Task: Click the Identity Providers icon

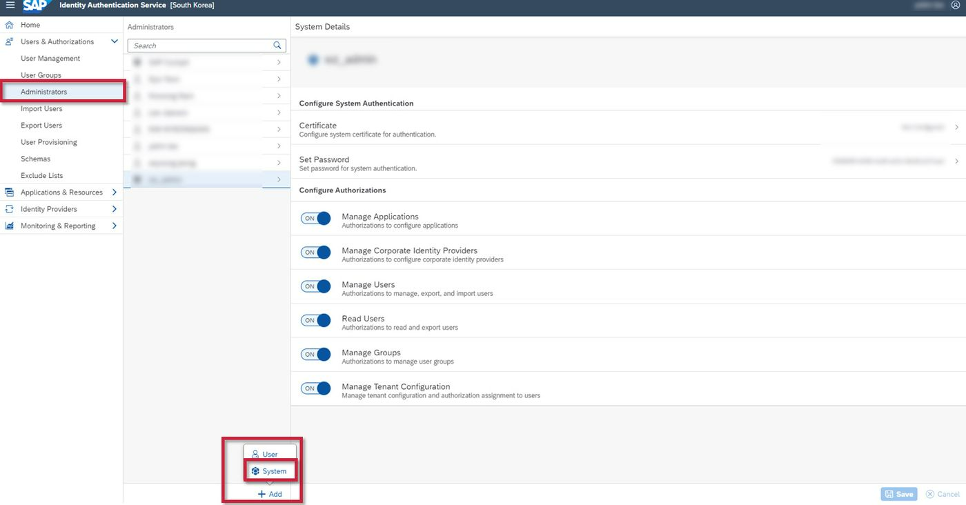Action: click(9, 209)
